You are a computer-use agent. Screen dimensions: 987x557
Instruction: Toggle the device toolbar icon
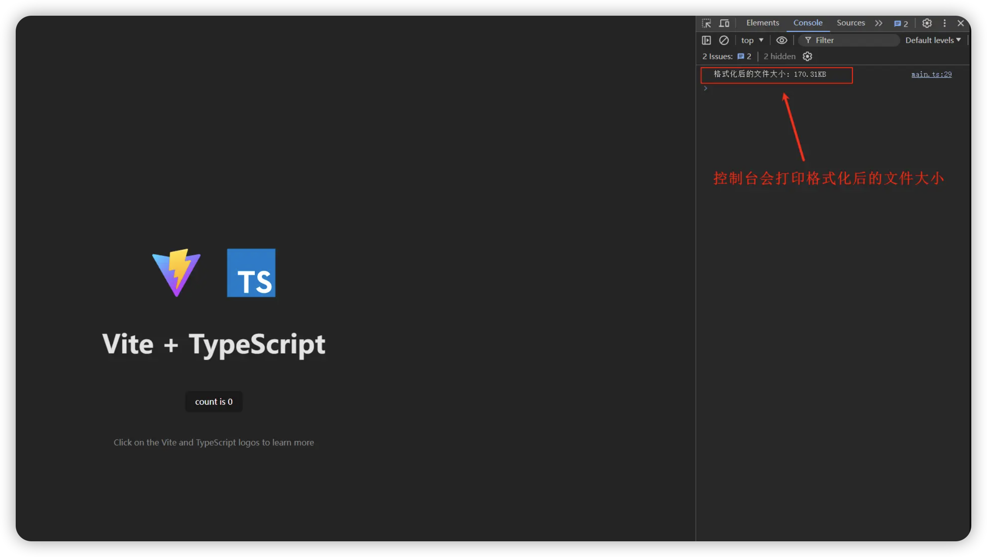tap(724, 23)
